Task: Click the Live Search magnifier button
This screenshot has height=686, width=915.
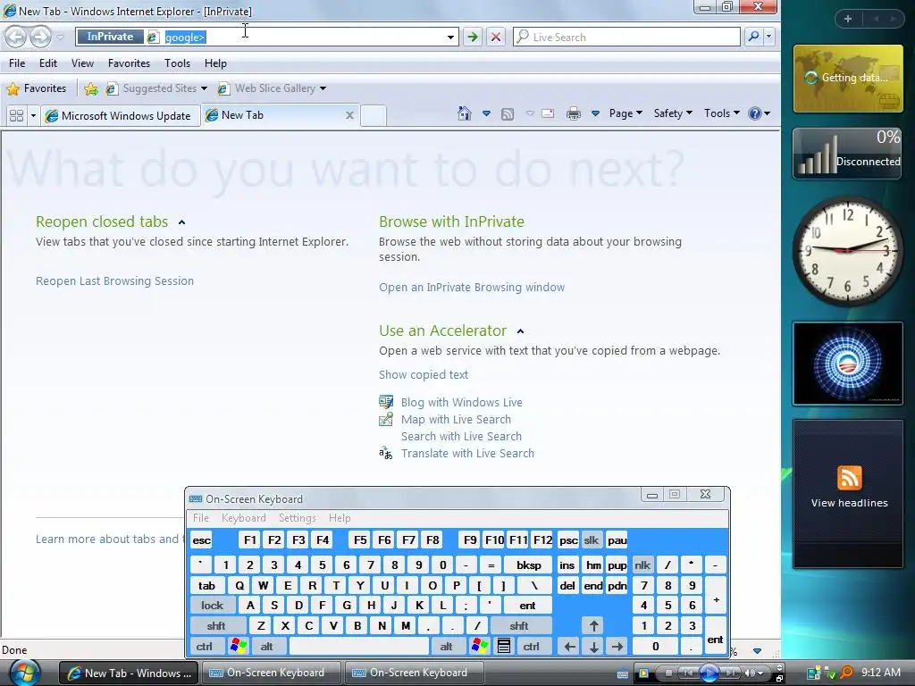Action: (x=753, y=38)
